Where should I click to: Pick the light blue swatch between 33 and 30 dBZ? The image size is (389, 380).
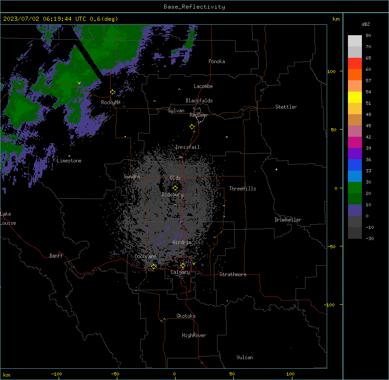tap(355, 176)
